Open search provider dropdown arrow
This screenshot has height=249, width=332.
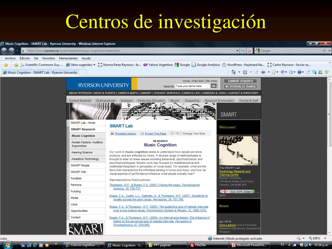pos(329,51)
